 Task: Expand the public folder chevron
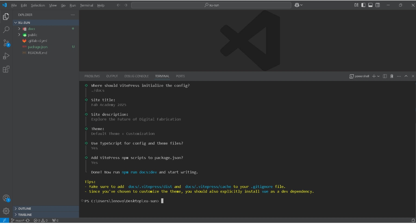tap(19, 35)
